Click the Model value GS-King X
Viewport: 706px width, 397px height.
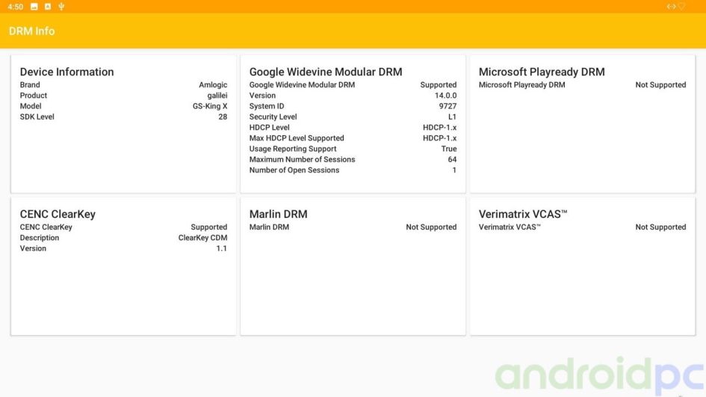tap(210, 106)
